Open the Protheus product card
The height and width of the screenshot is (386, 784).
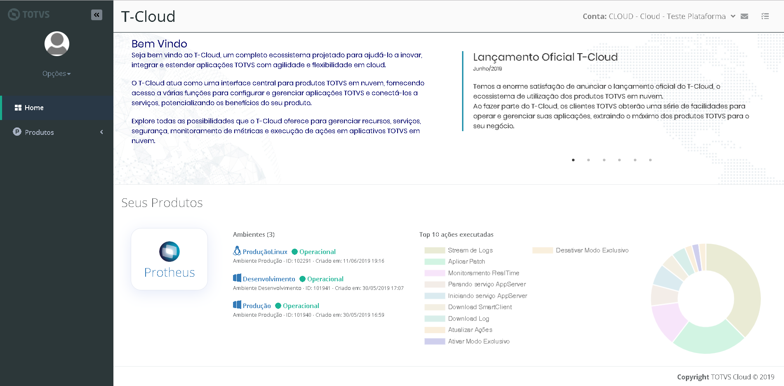point(169,259)
